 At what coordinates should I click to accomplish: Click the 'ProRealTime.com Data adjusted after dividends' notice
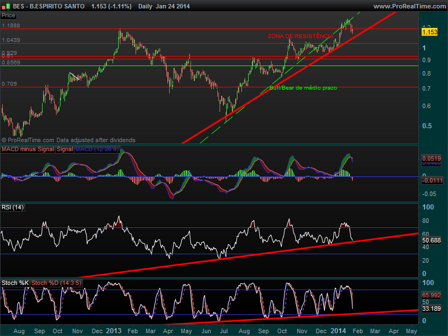[68, 140]
